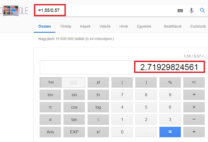
Task: Click the Google doodle logo
Action: [x=14, y=10]
